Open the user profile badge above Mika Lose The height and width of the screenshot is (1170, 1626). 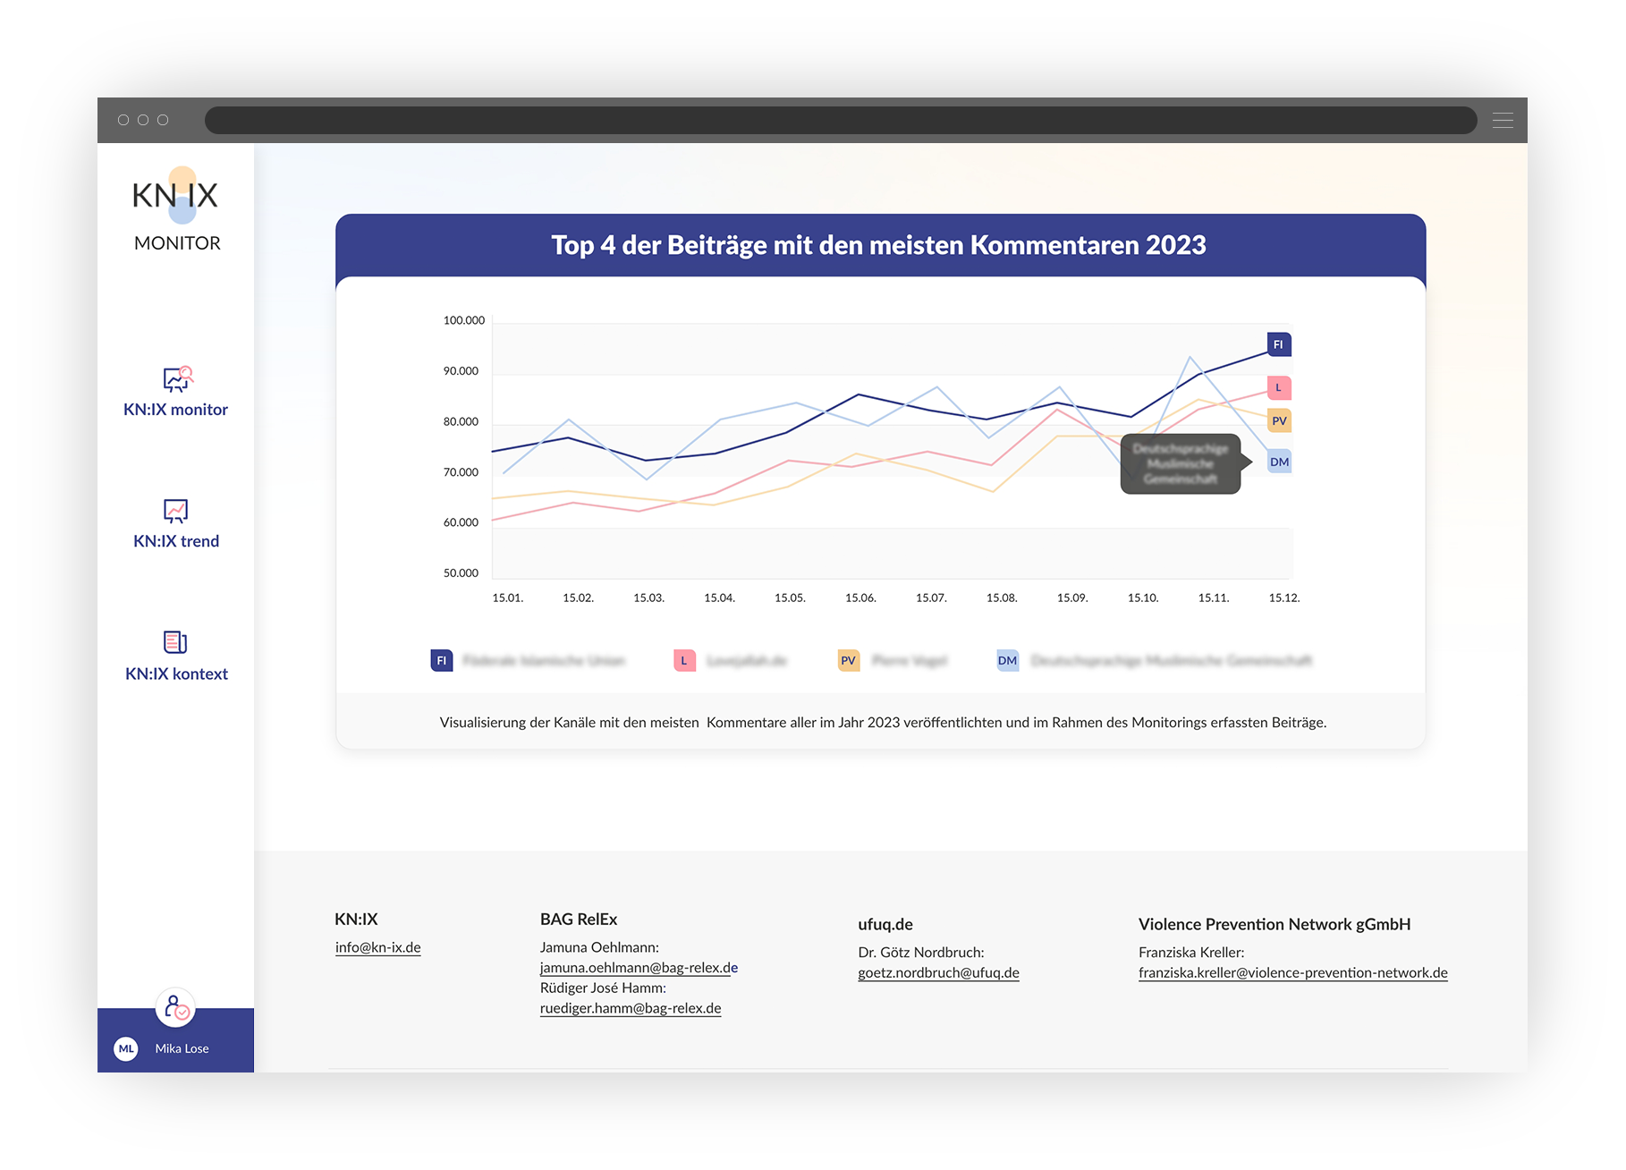pos(175,1009)
